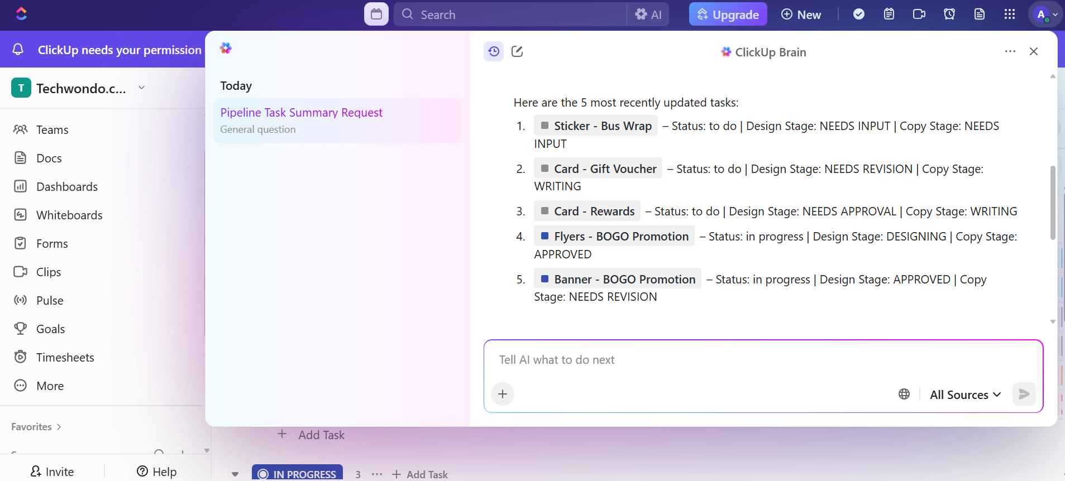This screenshot has width=1065, height=481.
Task: Open the apps grid icon
Action: [1009, 15]
